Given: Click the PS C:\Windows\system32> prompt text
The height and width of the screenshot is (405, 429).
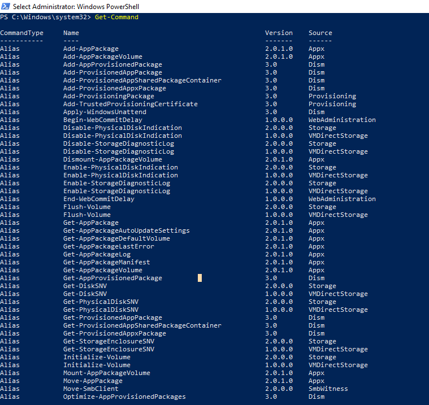Looking at the screenshot, I should pyautogui.click(x=45, y=17).
